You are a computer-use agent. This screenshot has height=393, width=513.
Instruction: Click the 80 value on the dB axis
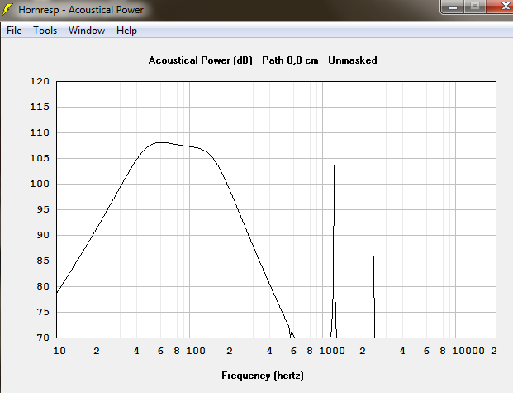(43, 286)
